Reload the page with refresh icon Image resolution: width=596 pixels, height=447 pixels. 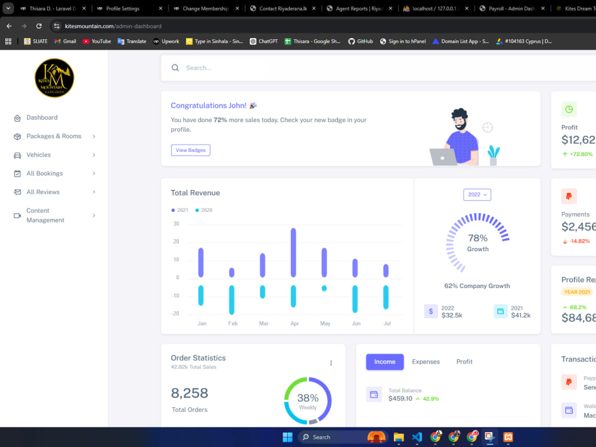point(39,26)
